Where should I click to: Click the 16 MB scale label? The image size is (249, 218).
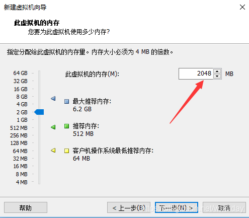coord(20,166)
